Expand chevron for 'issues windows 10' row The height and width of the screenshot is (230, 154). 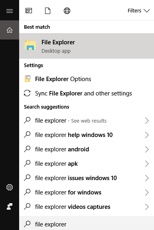click(x=147, y=178)
